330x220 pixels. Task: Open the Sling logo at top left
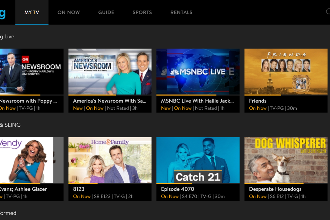tap(3, 14)
